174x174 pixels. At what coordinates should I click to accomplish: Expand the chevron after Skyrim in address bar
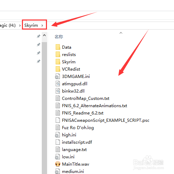42,25
